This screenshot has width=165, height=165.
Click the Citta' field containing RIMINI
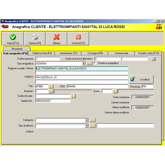97,86
